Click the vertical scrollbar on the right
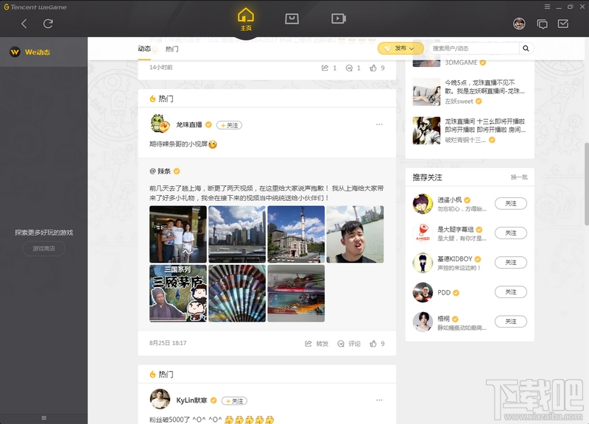 (586, 184)
